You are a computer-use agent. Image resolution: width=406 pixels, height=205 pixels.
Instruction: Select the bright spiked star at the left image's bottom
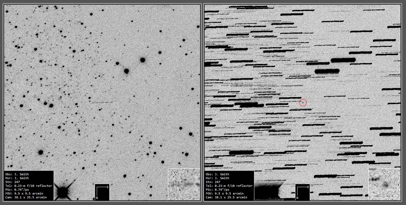62,192
